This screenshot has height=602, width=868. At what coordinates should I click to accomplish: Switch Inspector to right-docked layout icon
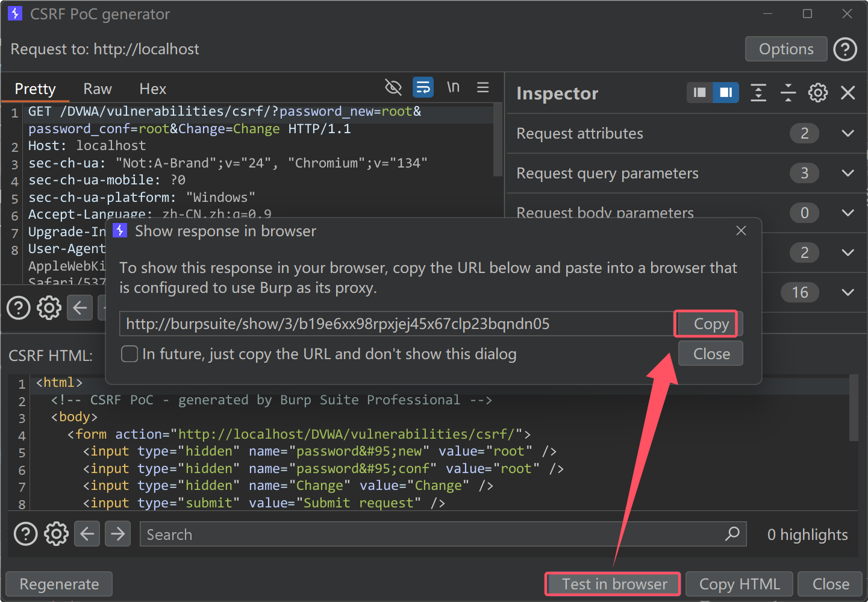(726, 93)
